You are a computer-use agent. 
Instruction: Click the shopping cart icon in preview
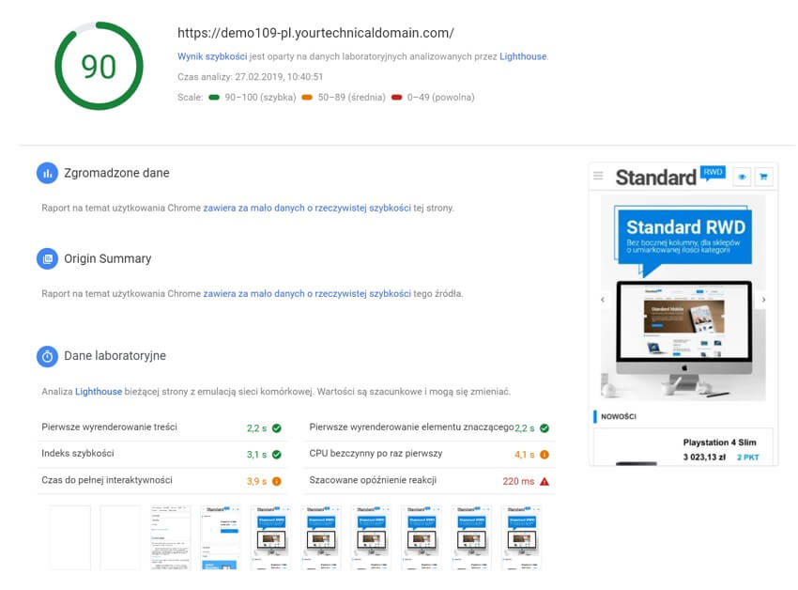point(762,176)
